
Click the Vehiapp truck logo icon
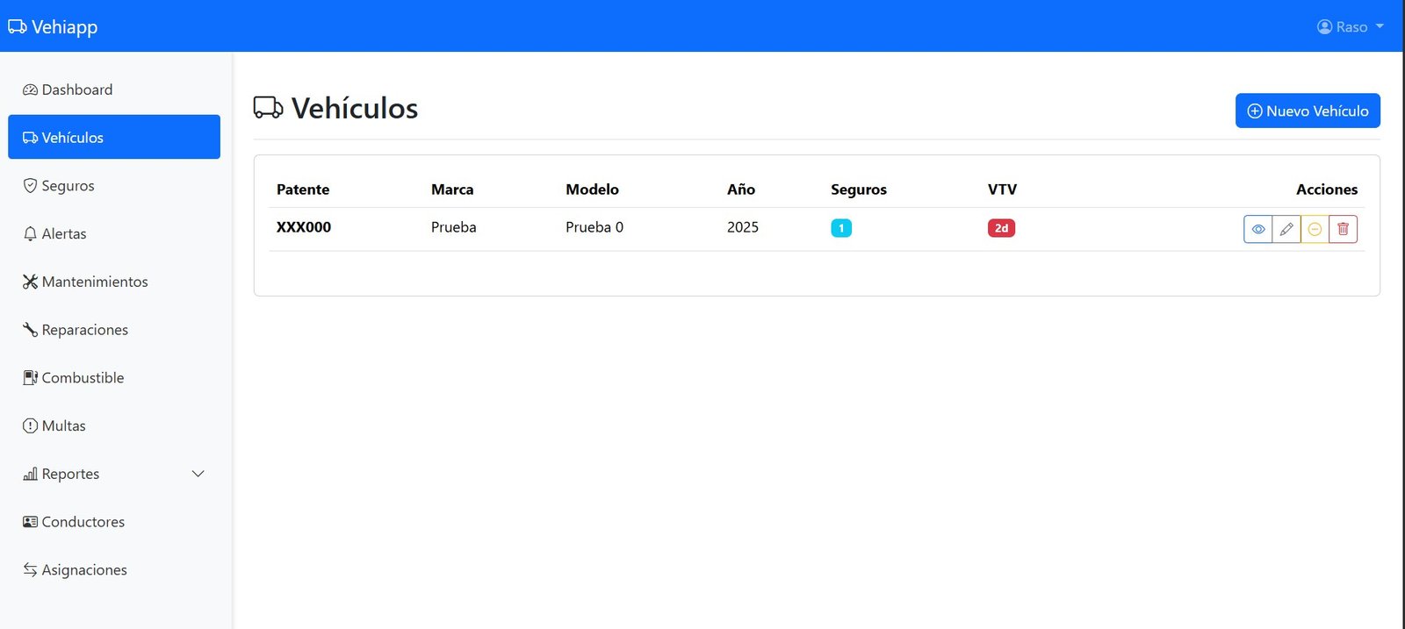[18, 26]
